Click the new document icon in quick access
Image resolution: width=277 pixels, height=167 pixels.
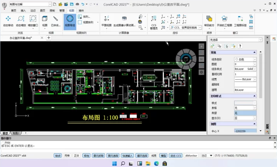[x=55, y=4]
